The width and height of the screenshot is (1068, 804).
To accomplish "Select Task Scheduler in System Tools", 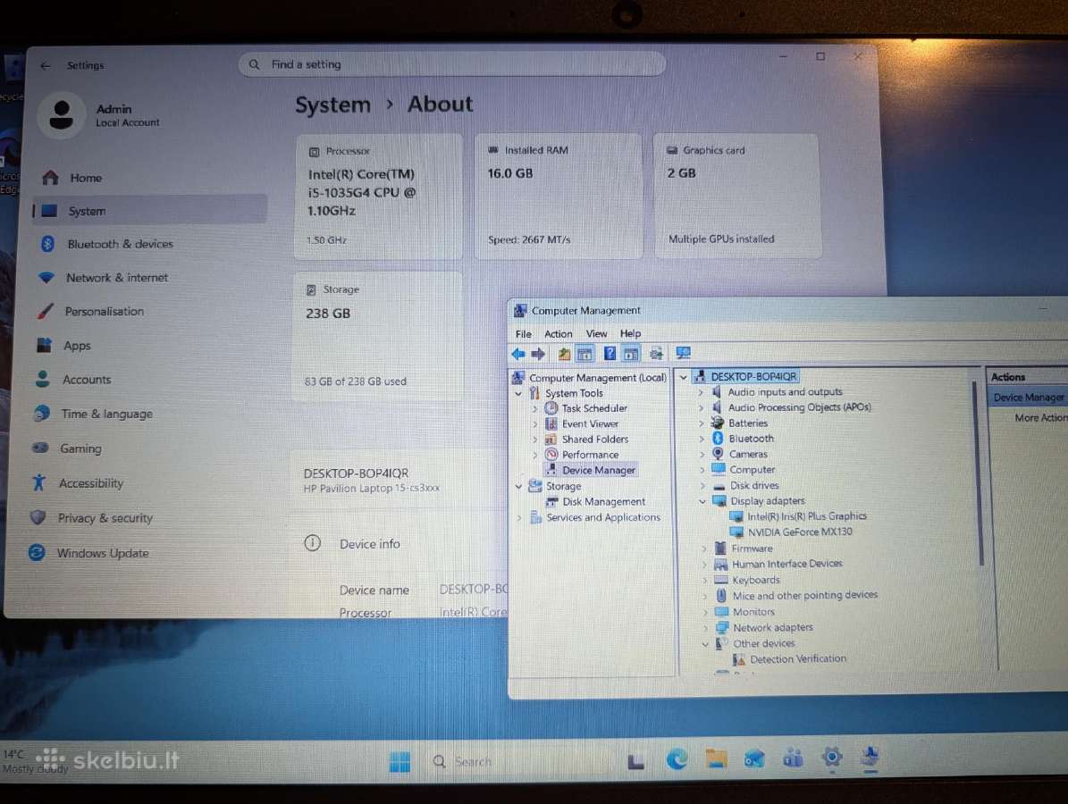I will click(x=594, y=408).
